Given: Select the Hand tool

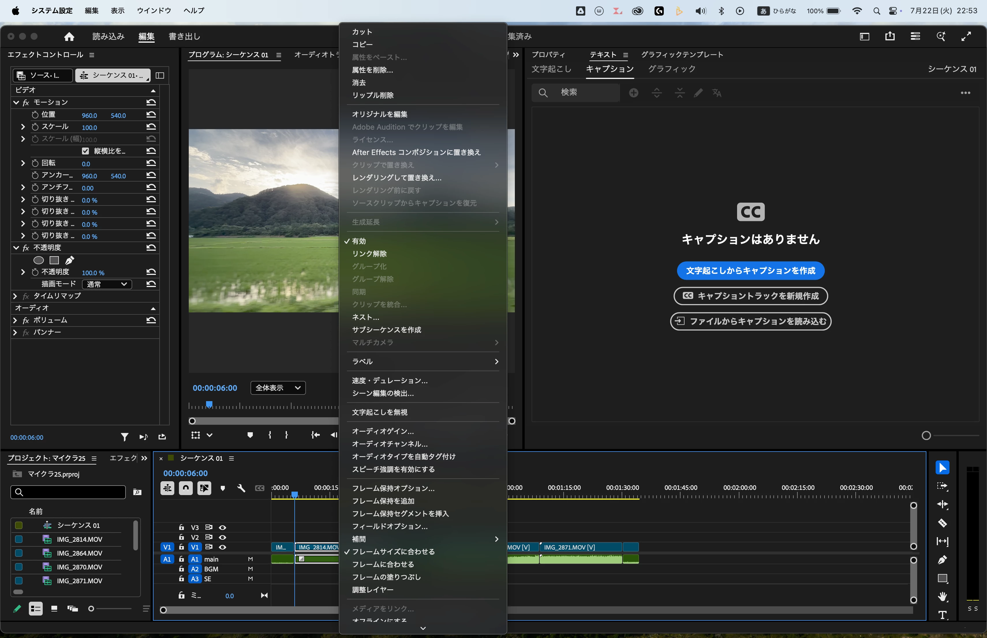Looking at the screenshot, I should (942, 597).
